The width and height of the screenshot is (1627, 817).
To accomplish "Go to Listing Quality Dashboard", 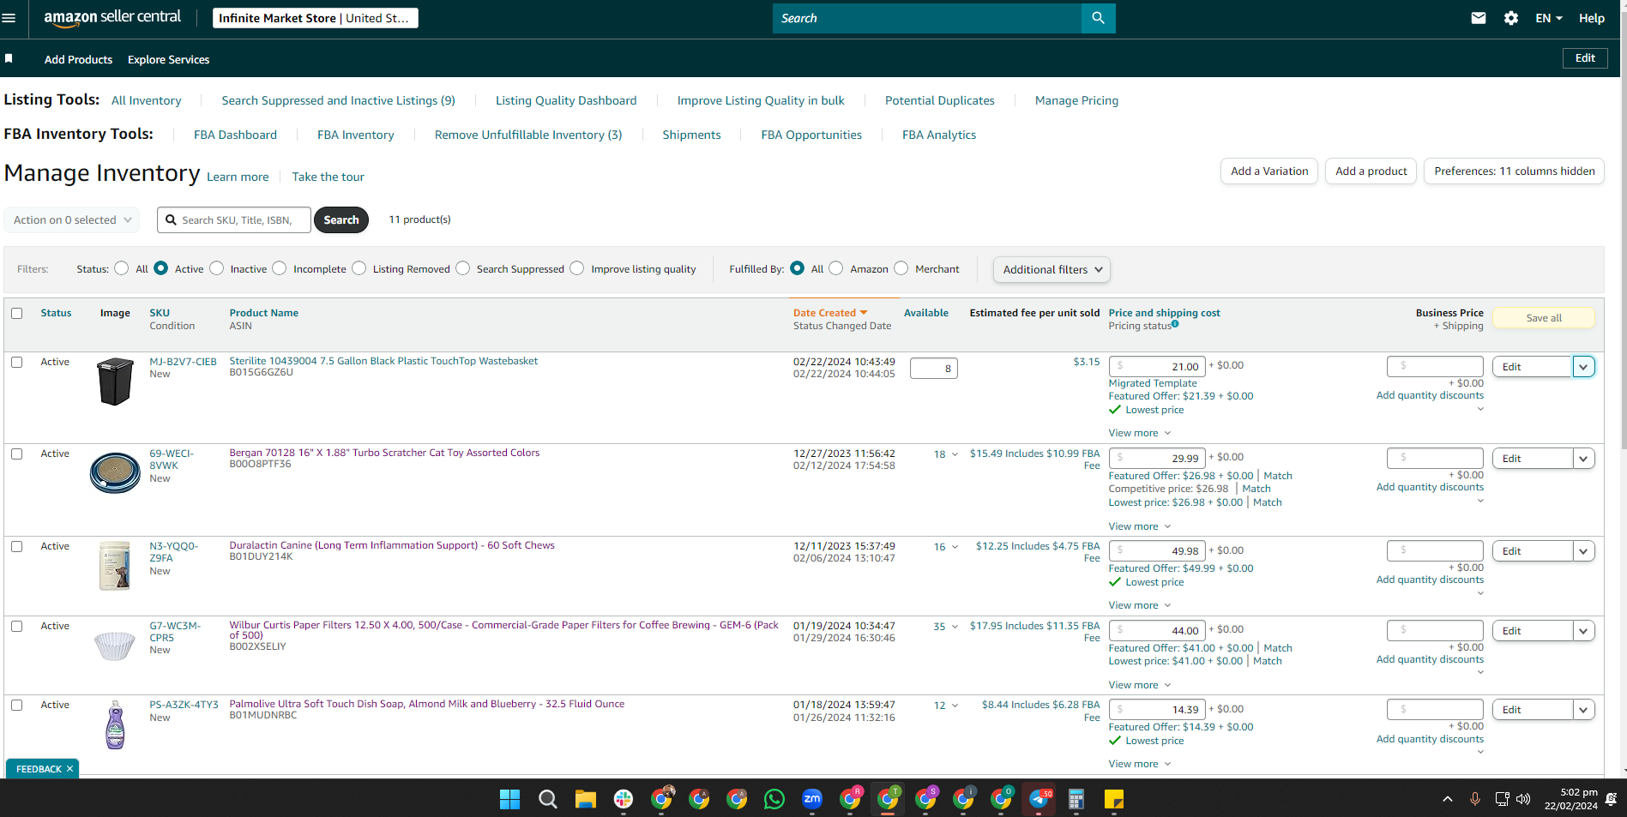I will pos(566,100).
